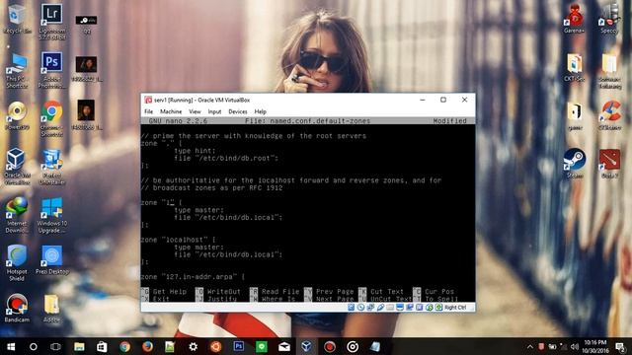This screenshot has height=355, width=632.
Task: Open the Steam desktop shortcut
Action: (575, 163)
